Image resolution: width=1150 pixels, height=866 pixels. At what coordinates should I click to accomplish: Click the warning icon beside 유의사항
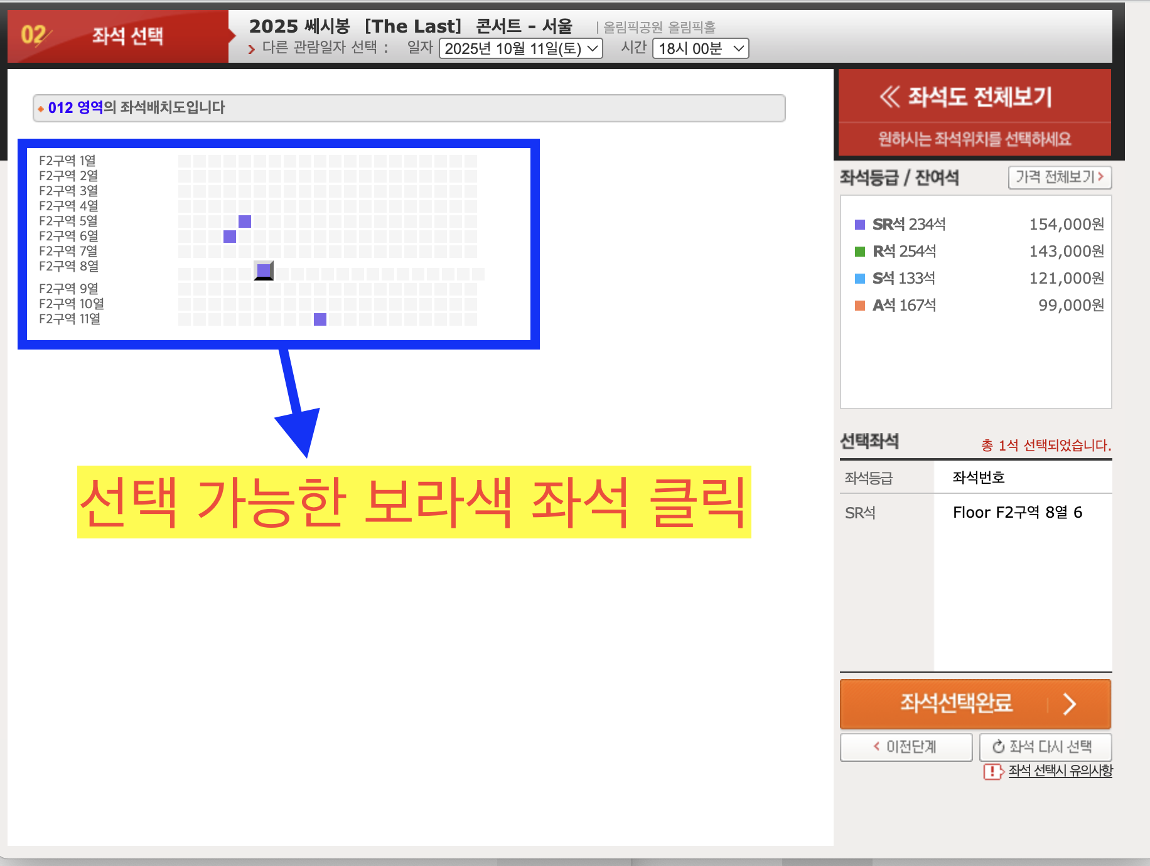(x=994, y=771)
